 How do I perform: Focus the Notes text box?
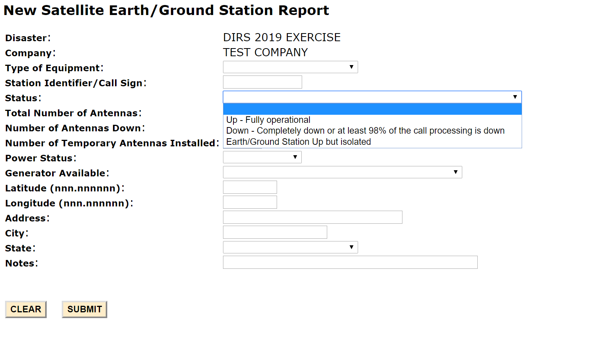click(x=350, y=262)
